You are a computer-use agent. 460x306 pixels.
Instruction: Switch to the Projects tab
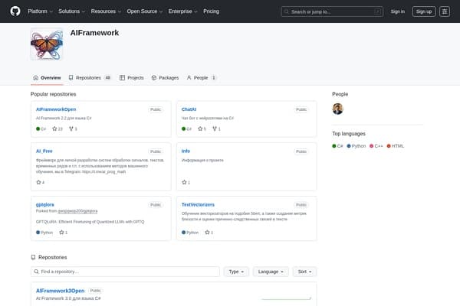point(132,78)
